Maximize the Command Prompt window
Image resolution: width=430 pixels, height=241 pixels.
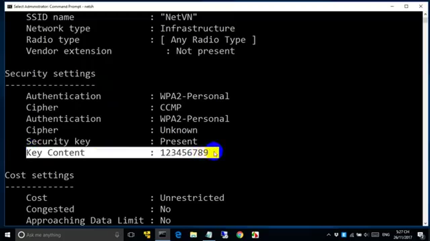pyautogui.click(x=406, y=6)
